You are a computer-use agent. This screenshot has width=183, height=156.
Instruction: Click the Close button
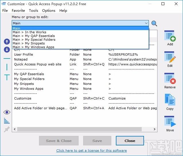[x=130, y=141]
